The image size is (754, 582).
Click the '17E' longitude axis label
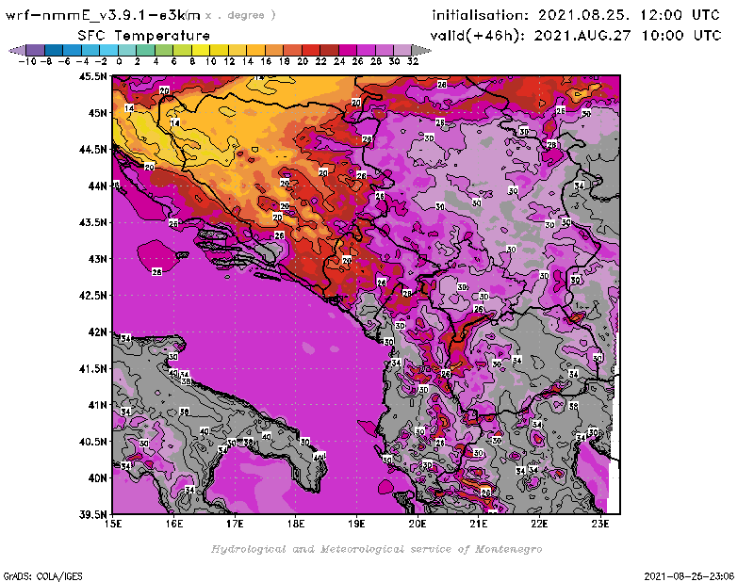(x=235, y=524)
